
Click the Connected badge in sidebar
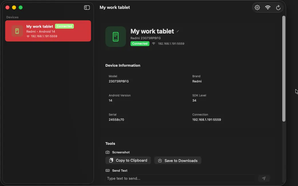tap(64, 26)
